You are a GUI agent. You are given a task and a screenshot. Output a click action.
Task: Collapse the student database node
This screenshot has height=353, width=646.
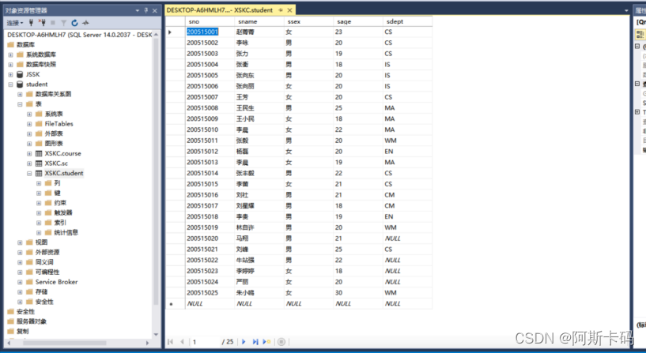(11, 84)
